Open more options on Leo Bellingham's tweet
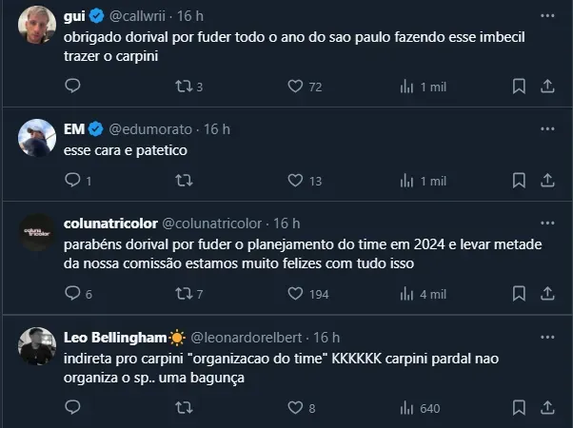The height and width of the screenshot is (428, 573). 547,337
